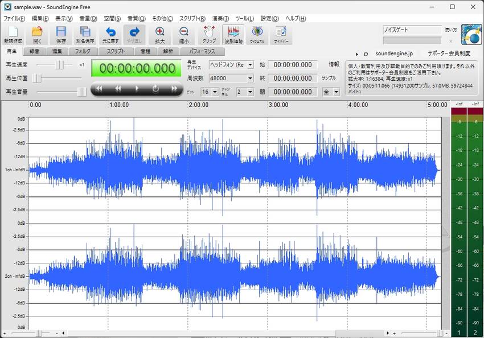This screenshot has height=338, width=484.
Task: Toggle the サイドバー sidebar icon
Action: pos(281,35)
